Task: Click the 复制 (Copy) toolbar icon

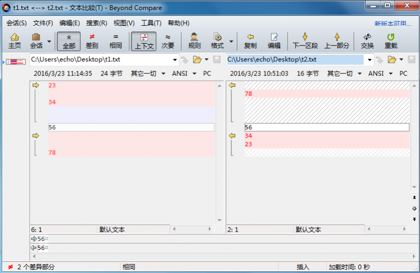Action: point(250,41)
